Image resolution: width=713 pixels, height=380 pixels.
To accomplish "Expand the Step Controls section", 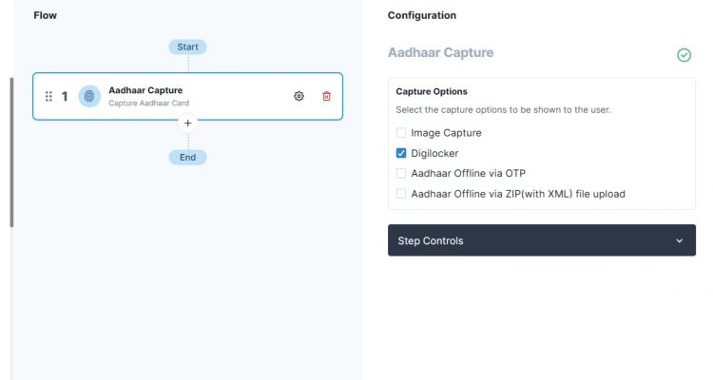I will click(x=542, y=240).
